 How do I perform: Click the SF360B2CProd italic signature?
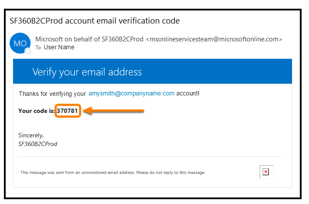coord(38,144)
